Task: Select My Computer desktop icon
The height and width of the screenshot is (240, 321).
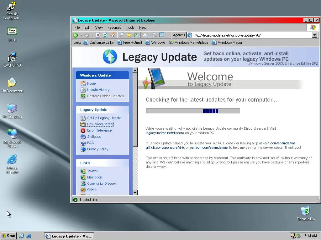Action: 12,111
